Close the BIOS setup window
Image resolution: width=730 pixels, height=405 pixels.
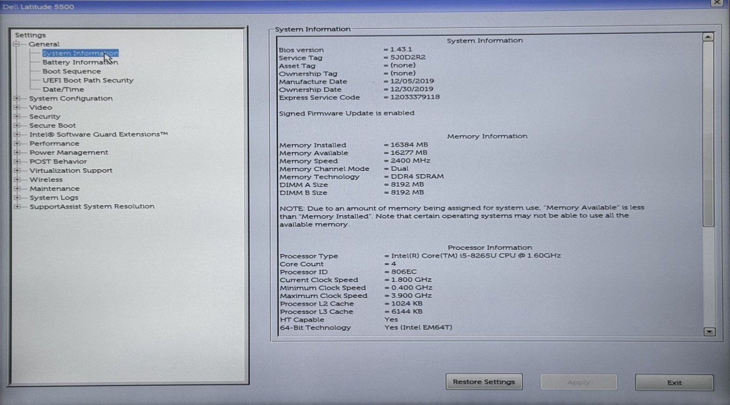point(717,2)
